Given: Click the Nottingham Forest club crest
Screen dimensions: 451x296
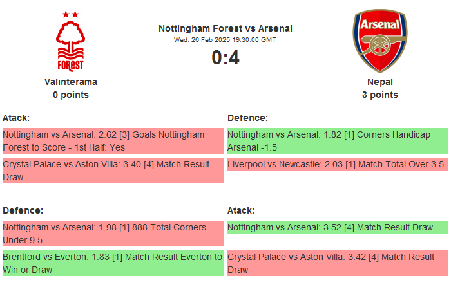Looking at the screenshot, I should tap(71, 41).
